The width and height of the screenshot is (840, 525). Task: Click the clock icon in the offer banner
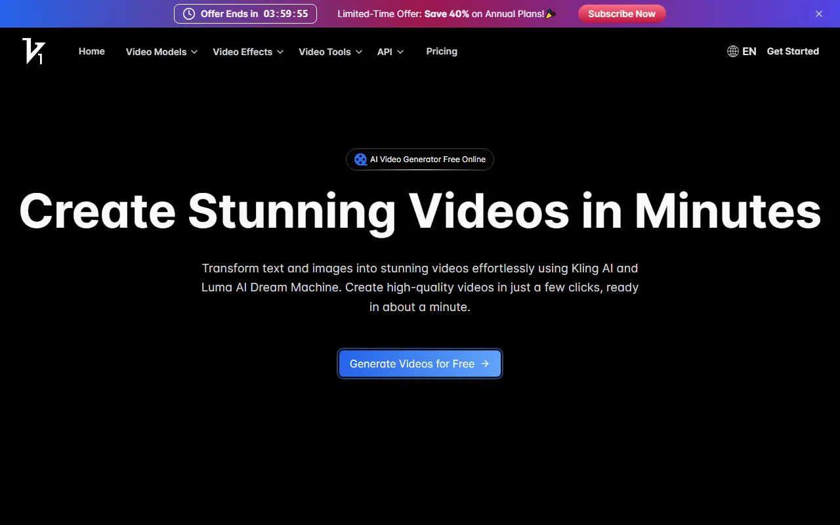[189, 13]
